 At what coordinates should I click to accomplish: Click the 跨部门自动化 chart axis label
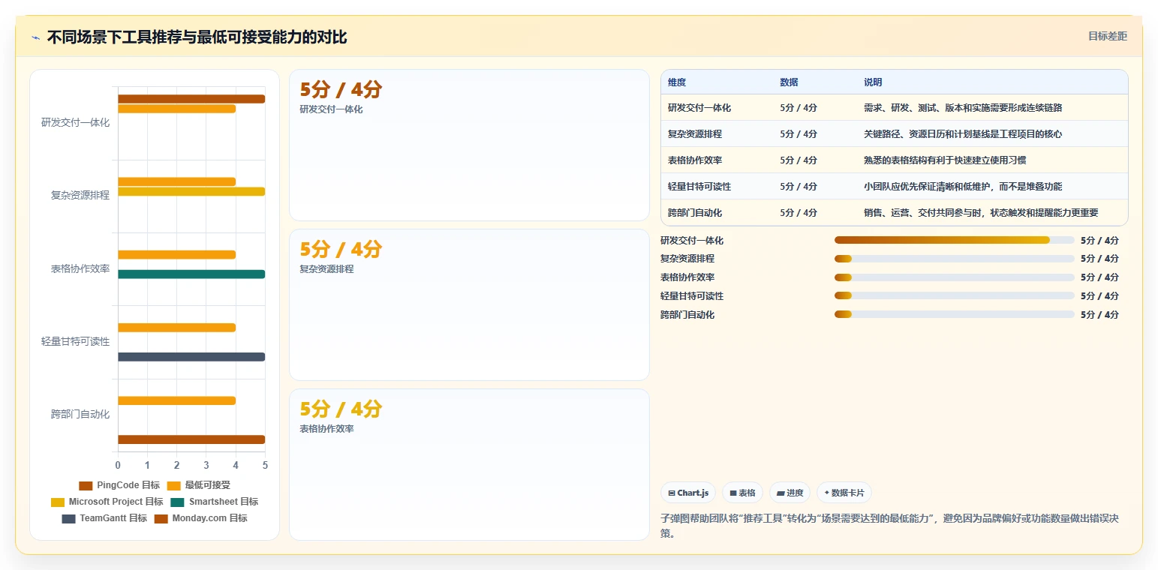pyautogui.click(x=80, y=414)
